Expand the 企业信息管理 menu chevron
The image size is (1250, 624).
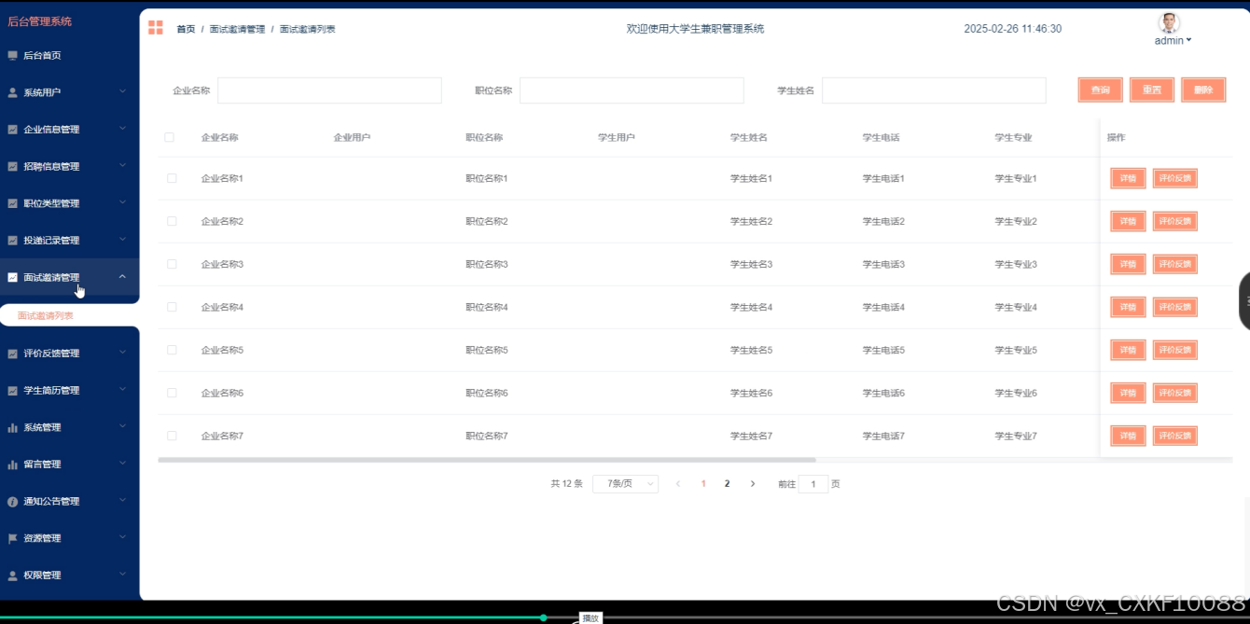coord(122,129)
